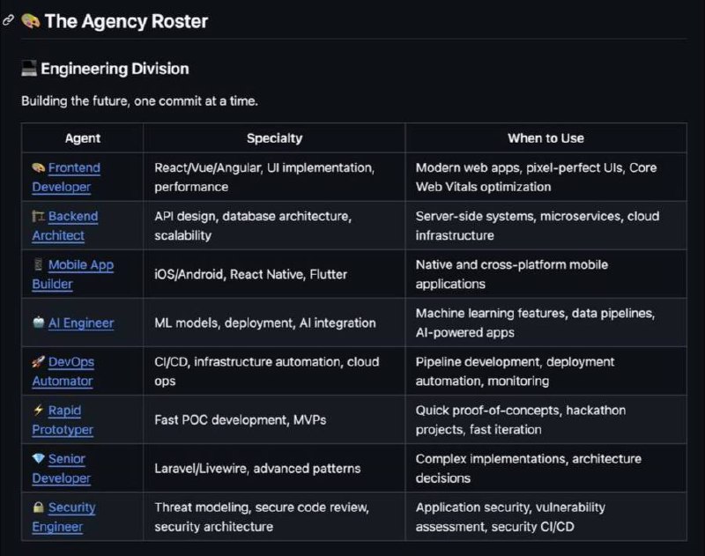
Task: Open the Frontend Developer agent link
Action: pos(74,167)
